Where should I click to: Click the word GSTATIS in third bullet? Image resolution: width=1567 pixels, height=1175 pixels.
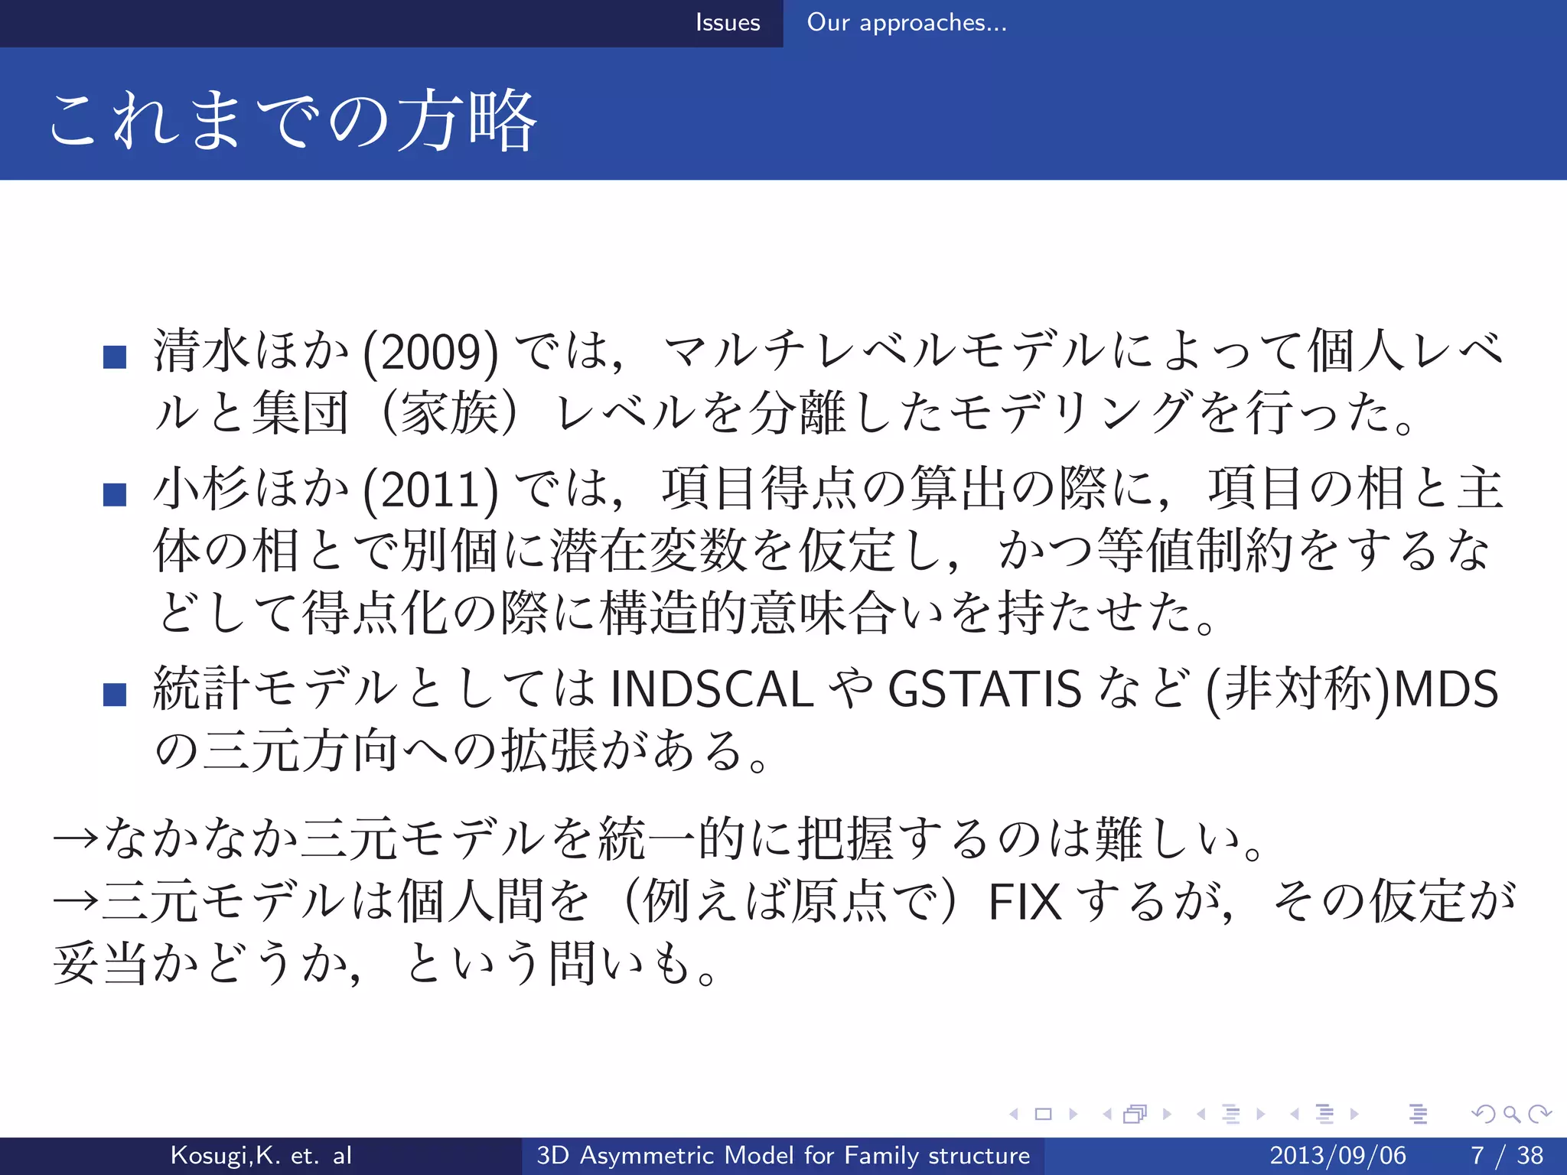[x=985, y=688]
